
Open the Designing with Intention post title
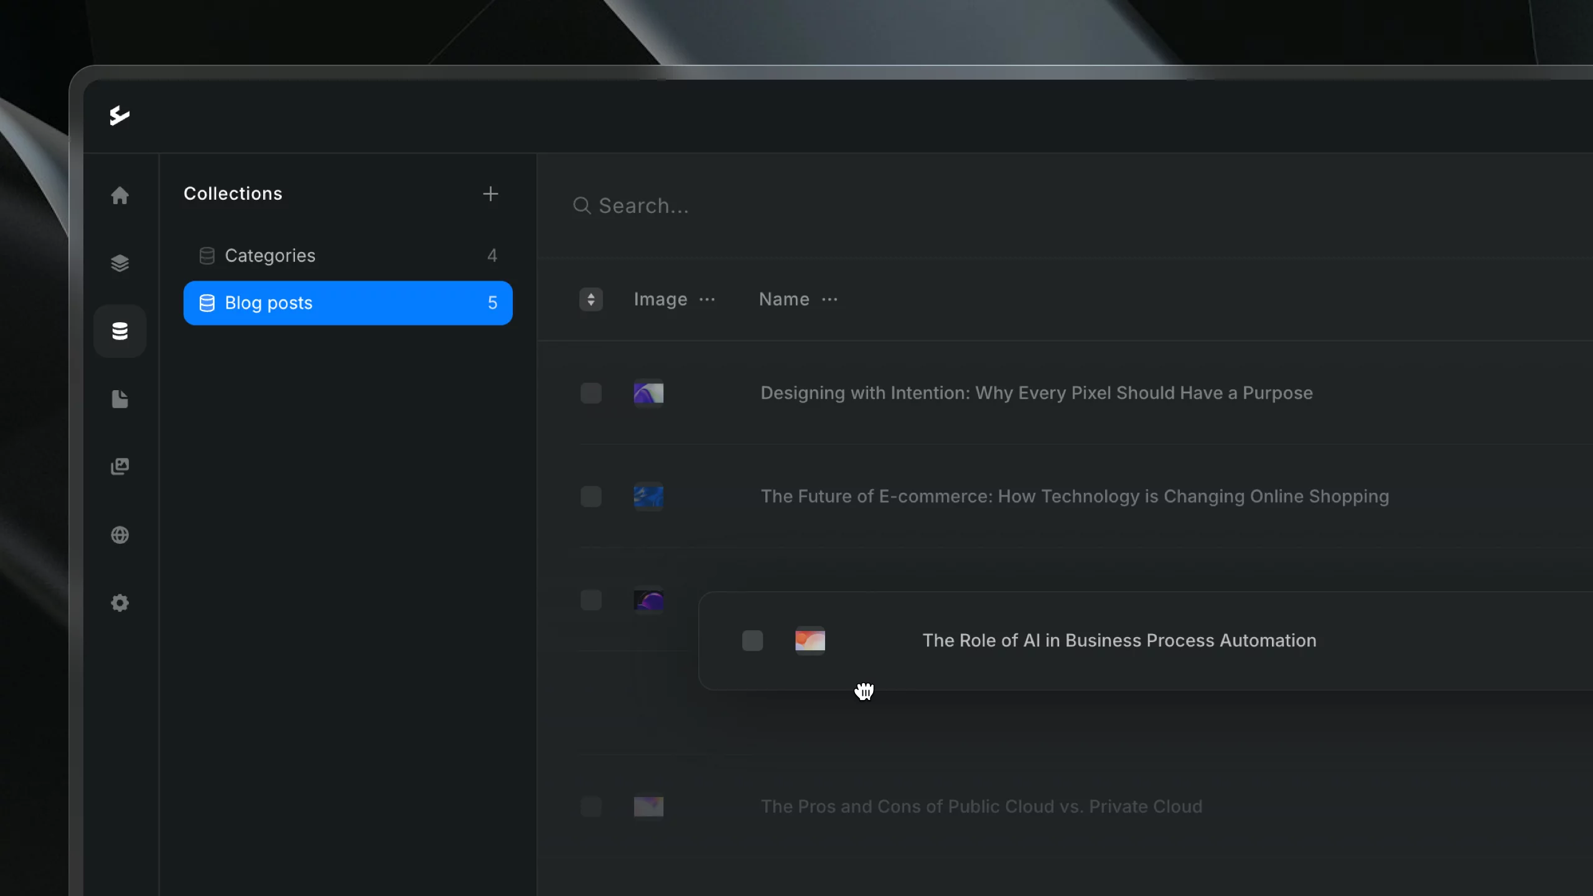click(1036, 393)
